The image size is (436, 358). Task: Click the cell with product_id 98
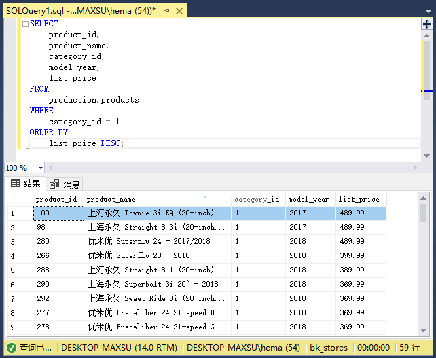(58, 228)
